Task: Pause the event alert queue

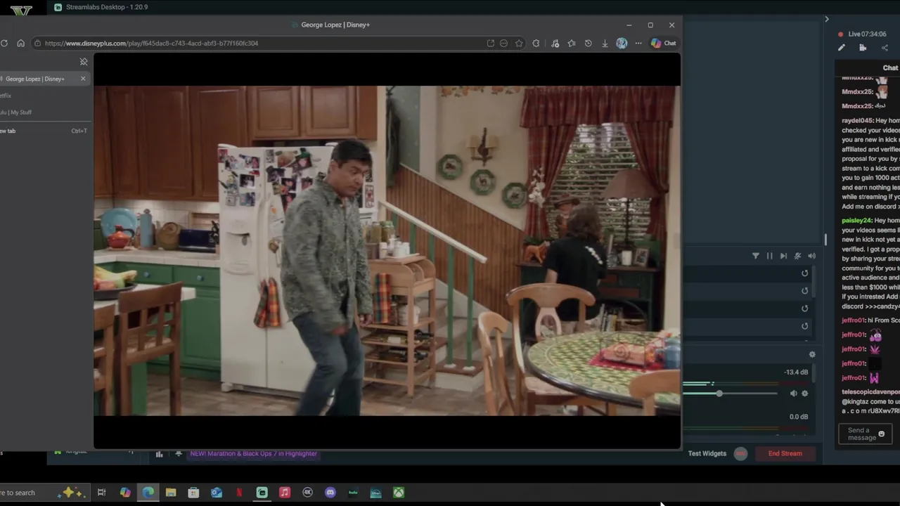Action: (769, 256)
